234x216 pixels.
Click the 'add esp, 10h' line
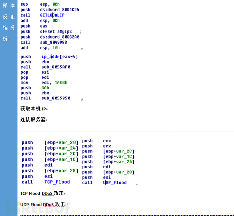(40, 48)
